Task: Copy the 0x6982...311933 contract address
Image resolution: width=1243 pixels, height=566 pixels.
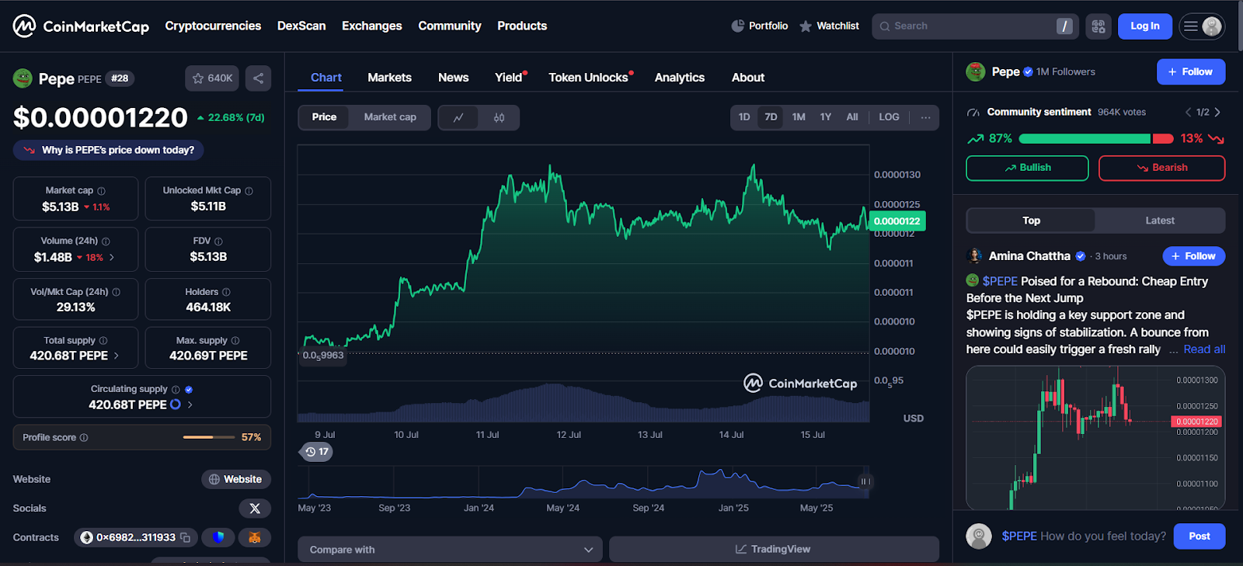Action: [185, 537]
